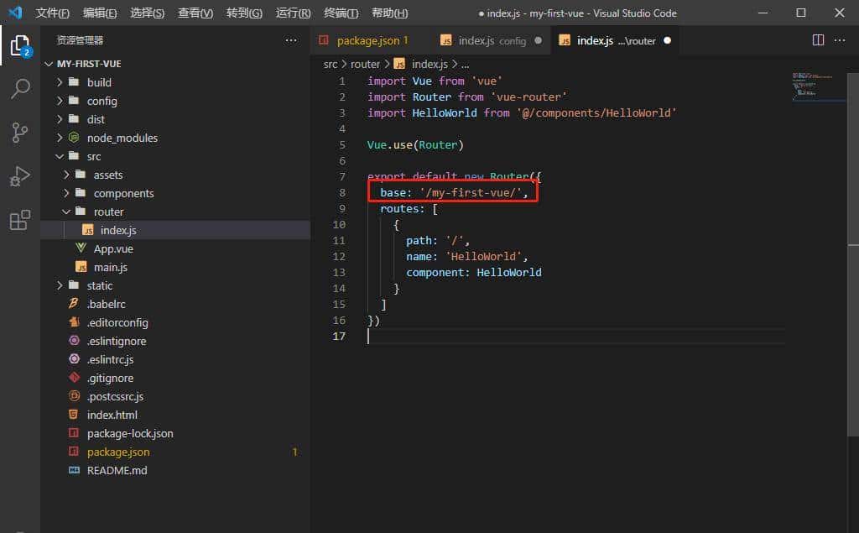Image resolution: width=859 pixels, height=533 pixels.
Task: Click the split editor icon
Action: pos(818,40)
